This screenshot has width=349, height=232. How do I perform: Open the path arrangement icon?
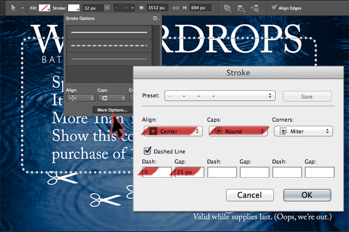[x=255, y=8]
